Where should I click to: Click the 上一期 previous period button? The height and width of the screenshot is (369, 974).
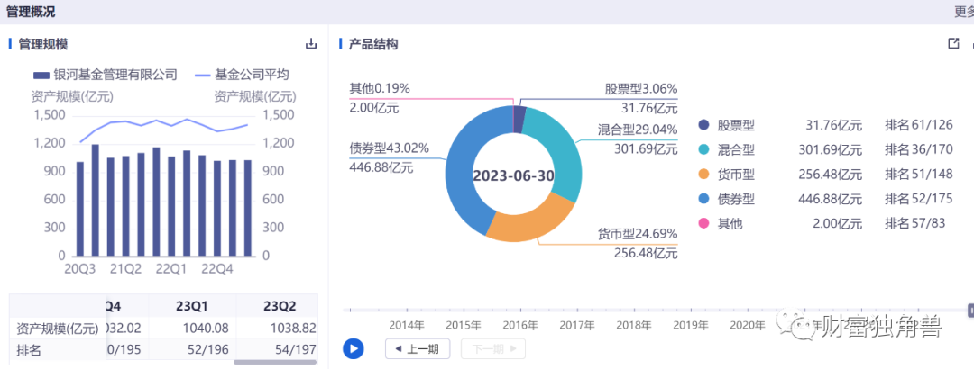[417, 348]
